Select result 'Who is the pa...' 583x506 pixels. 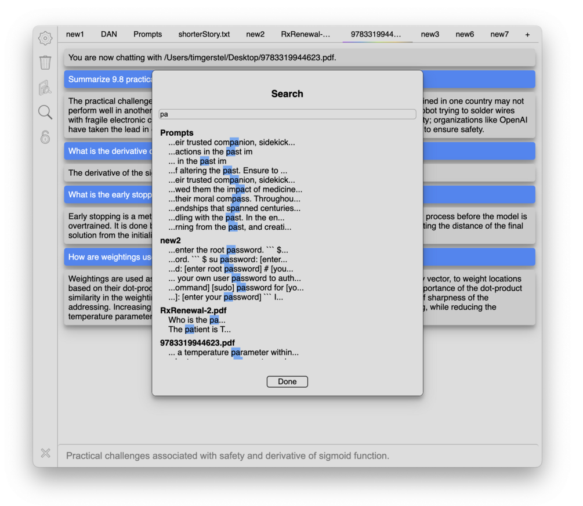[x=197, y=320]
